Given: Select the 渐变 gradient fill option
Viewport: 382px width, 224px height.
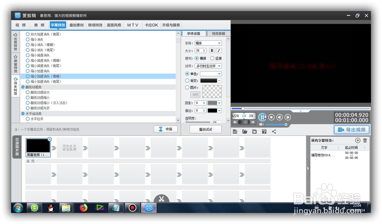Looking at the screenshot, I should (x=187, y=81).
